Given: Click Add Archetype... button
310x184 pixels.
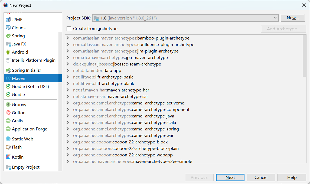Looking at the screenshot, I should [x=283, y=29].
